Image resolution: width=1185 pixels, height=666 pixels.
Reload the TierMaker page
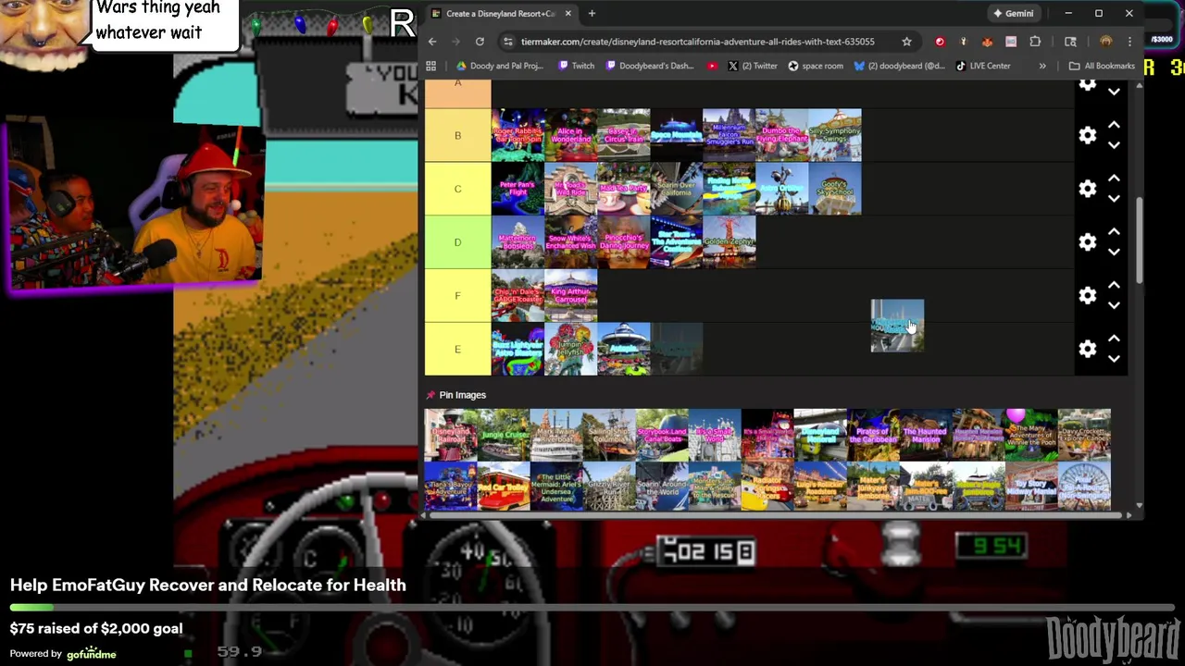pyautogui.click(x=480, y=42)
